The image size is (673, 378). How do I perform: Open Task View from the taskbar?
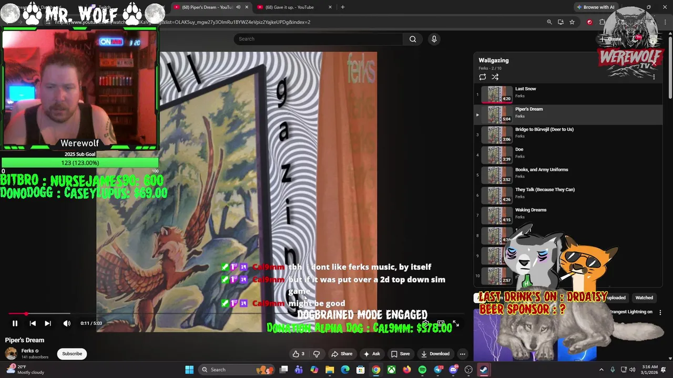284,370
